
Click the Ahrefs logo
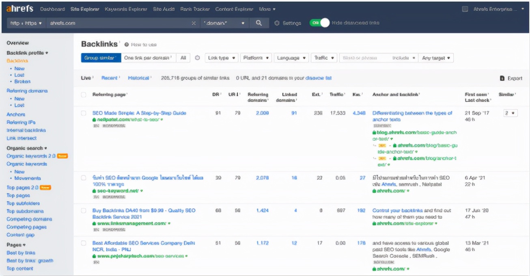pyautogui.click(x=20, y=9)
